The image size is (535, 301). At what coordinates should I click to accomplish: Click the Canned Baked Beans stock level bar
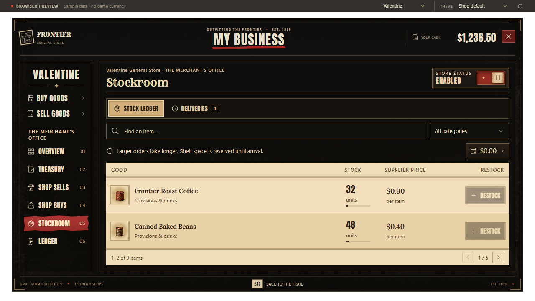click(358, 241)
